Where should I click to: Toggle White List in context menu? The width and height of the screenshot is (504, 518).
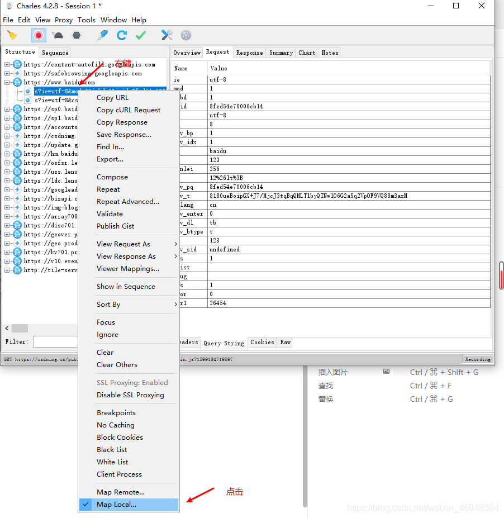coord(129,462)
